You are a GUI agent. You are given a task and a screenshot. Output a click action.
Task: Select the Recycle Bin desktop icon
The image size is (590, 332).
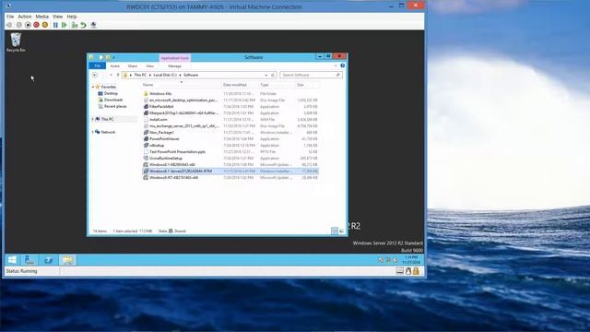click(16, 42)
